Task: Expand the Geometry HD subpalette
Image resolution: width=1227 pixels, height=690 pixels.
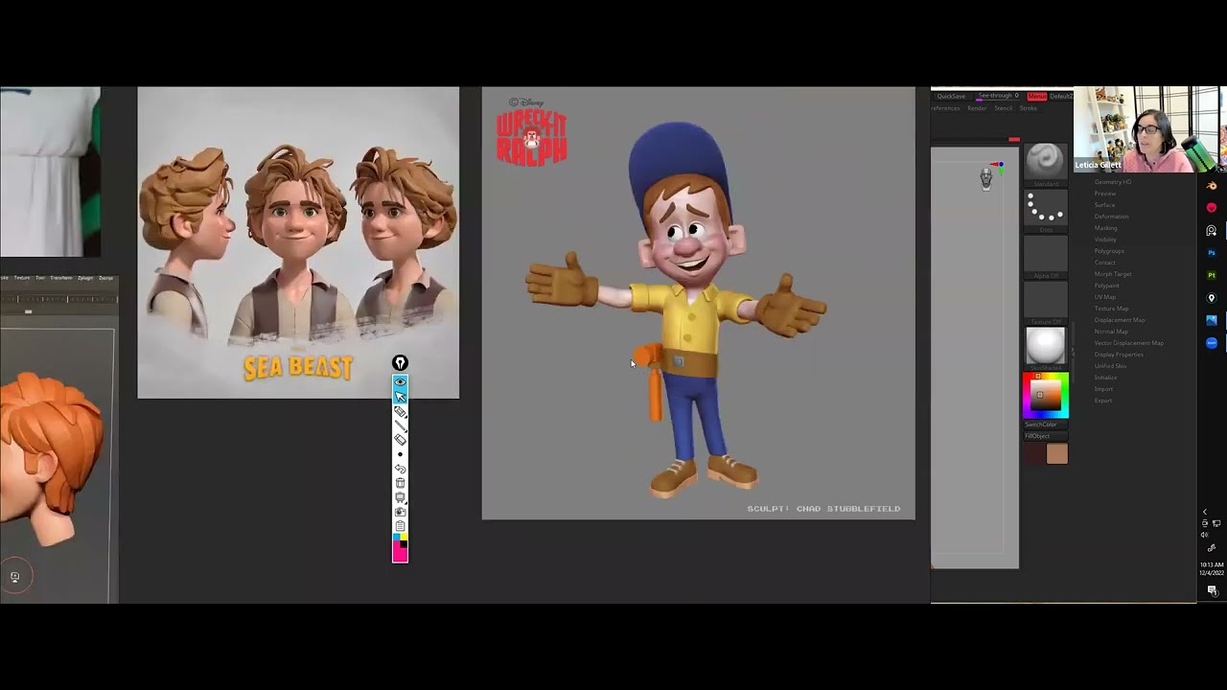Action: click(1113, 182)
